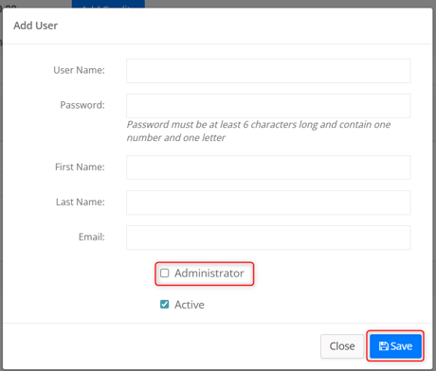Activate the Email input field
The height and width of the screenshot is (371, 436).
click(x=268, y=238)
